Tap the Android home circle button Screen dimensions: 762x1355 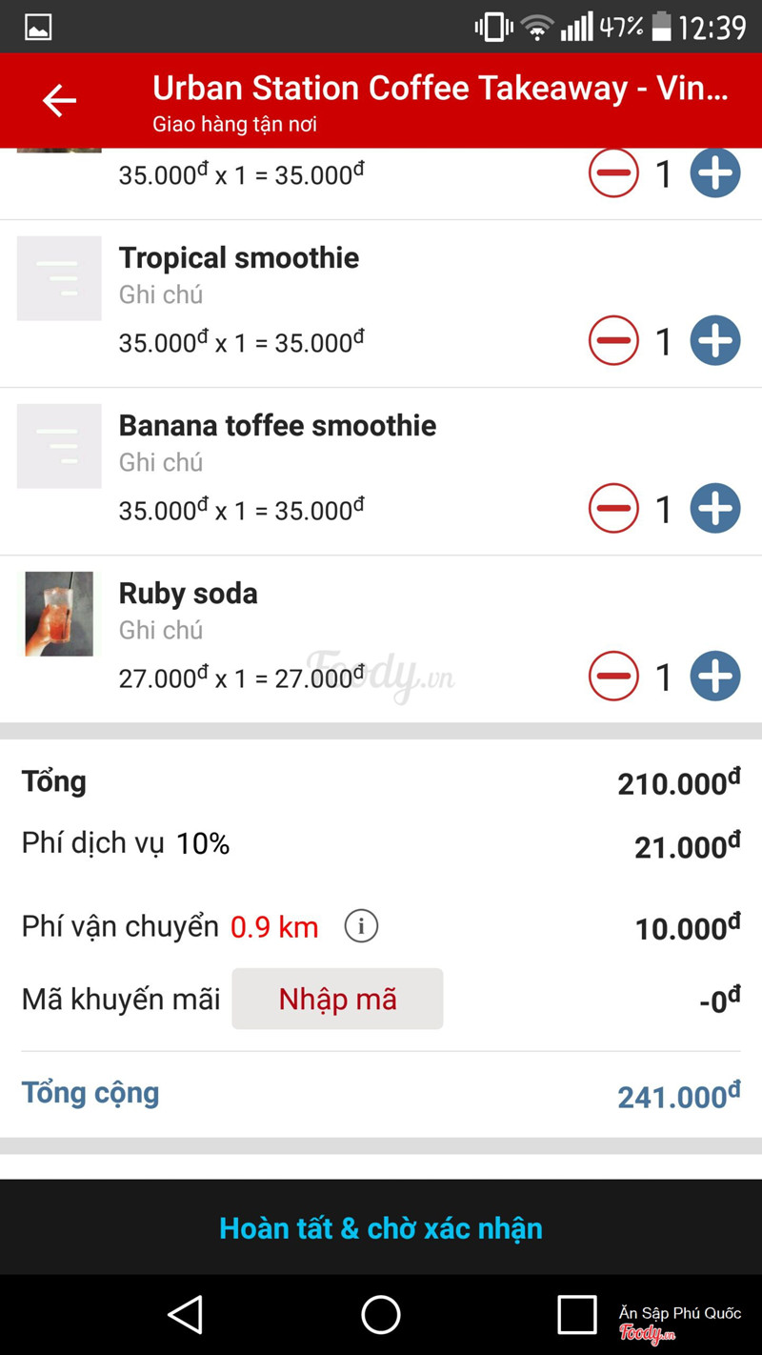pos(381,1315)
